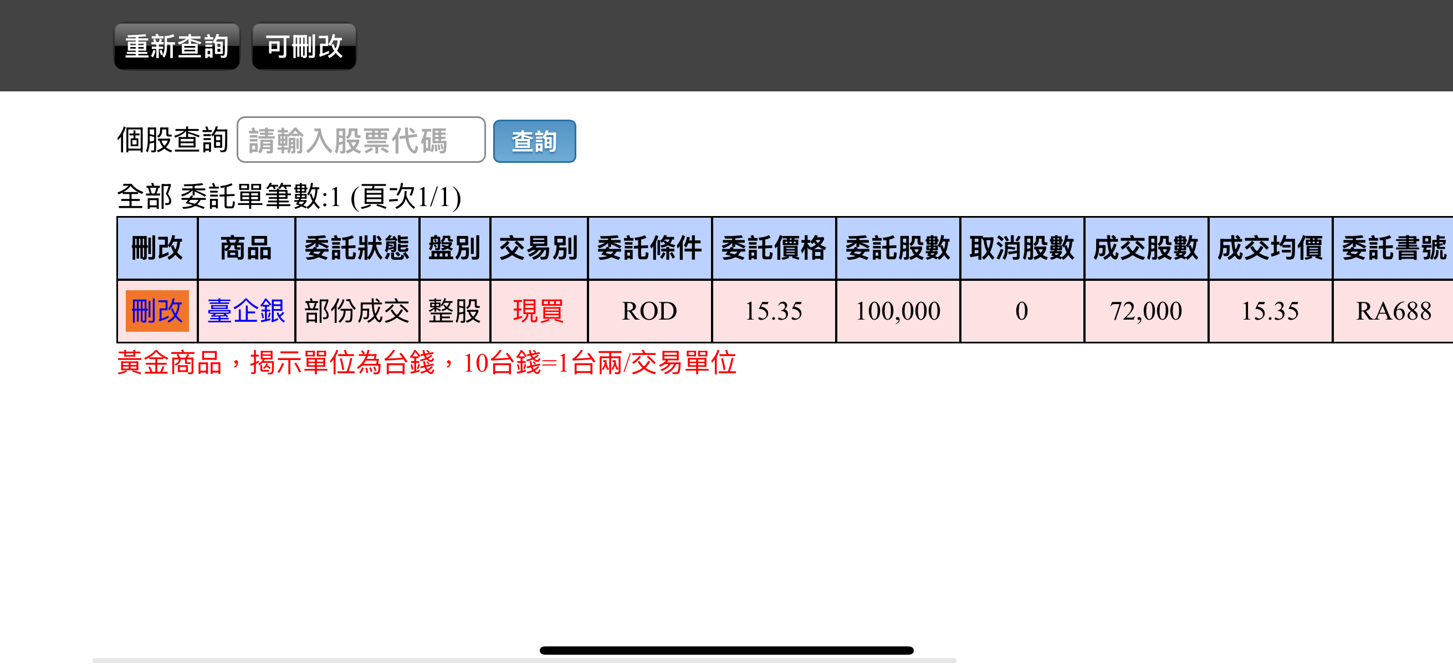Click the orange 刪改 order edit button

tap(157, 311)
